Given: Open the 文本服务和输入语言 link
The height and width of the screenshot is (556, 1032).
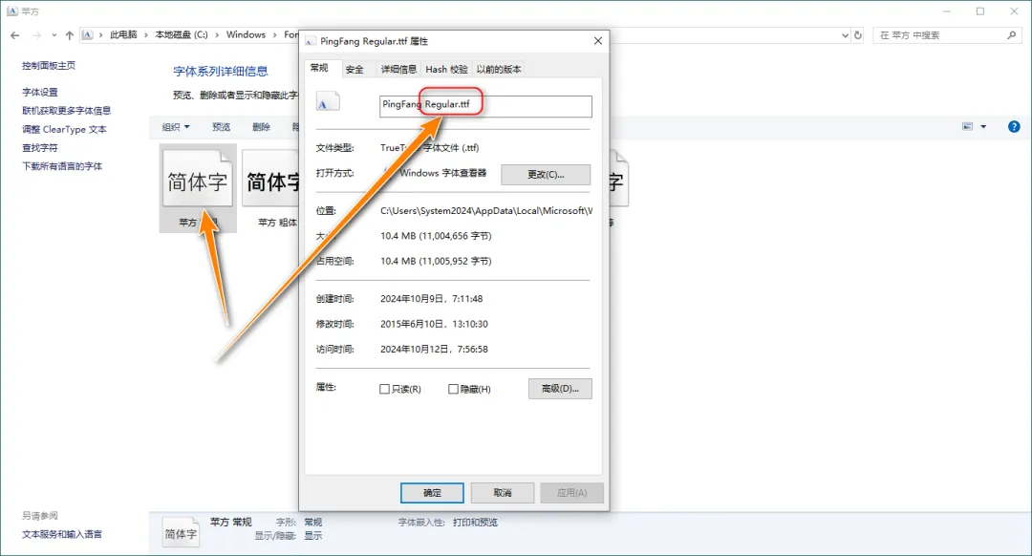Looking at the screenshot, I should pyautogui.click(x=62, y=534).
